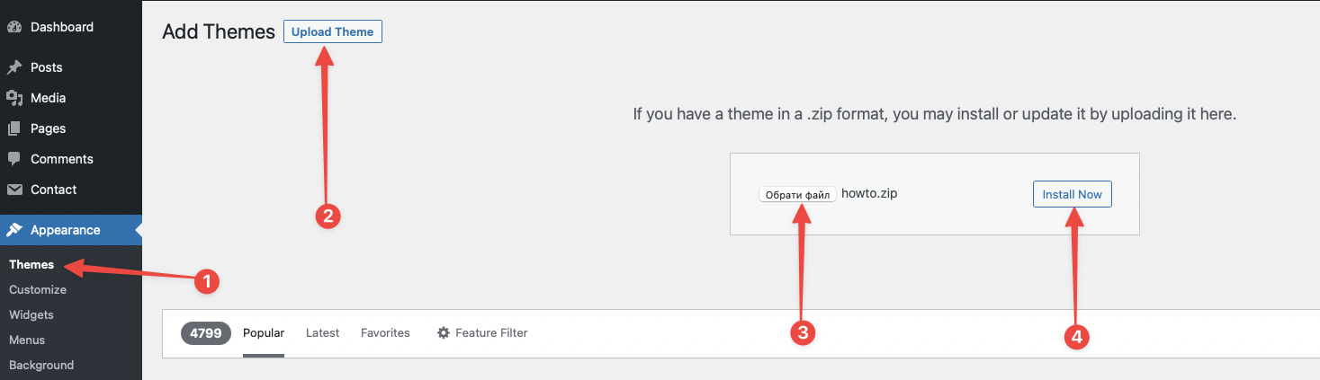Open the Customize submenu item
Viewport: 1320px width, 380px height.
coord(38,289)
